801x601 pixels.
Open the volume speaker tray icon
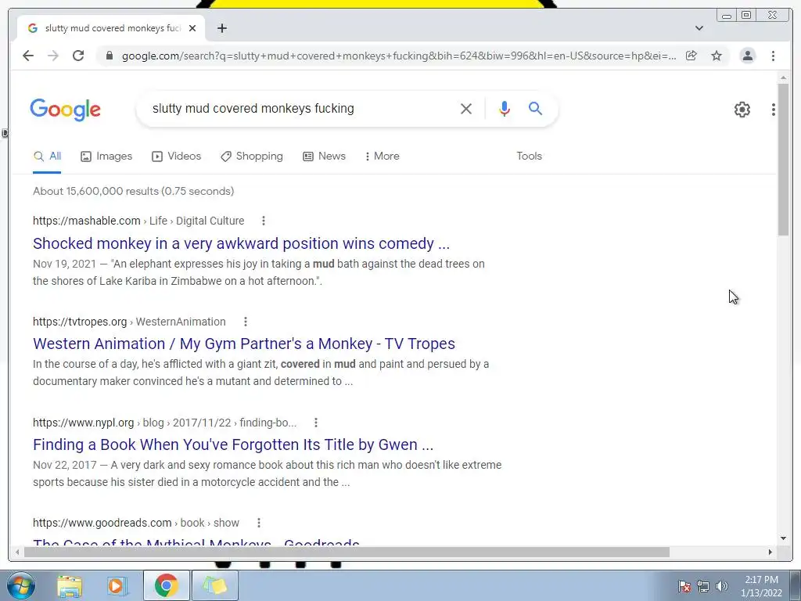[x=721, y=586]
